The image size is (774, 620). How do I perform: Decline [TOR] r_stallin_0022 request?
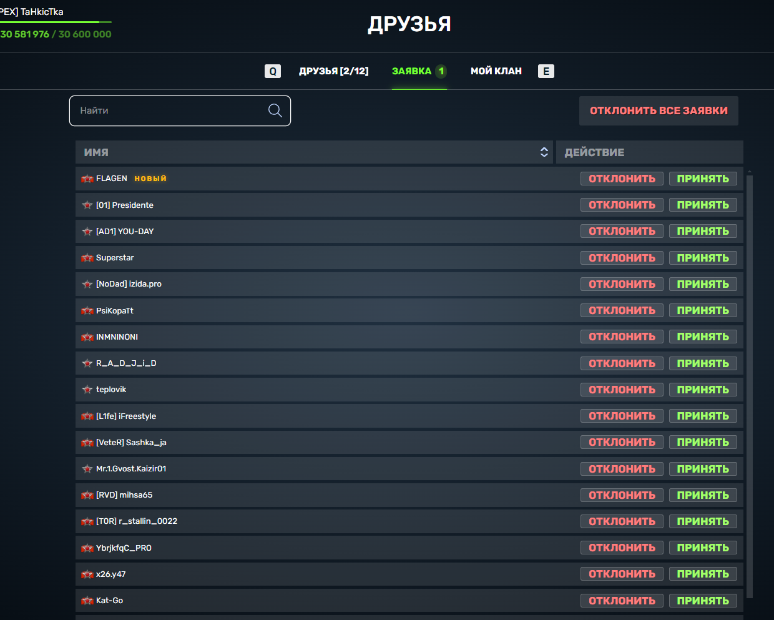[x=622, y=521]
